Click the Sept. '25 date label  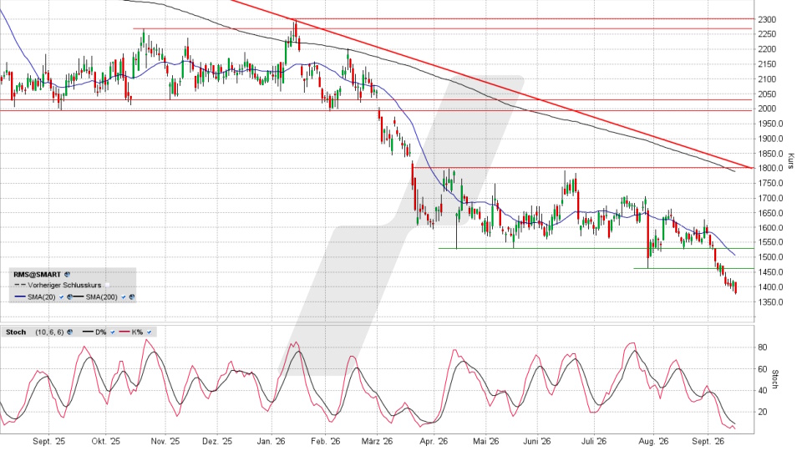pyautogui.click(x=48, y=441)
